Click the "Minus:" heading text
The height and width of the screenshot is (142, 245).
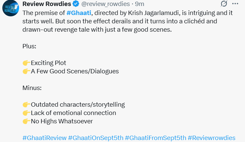[x=32, y=88]
